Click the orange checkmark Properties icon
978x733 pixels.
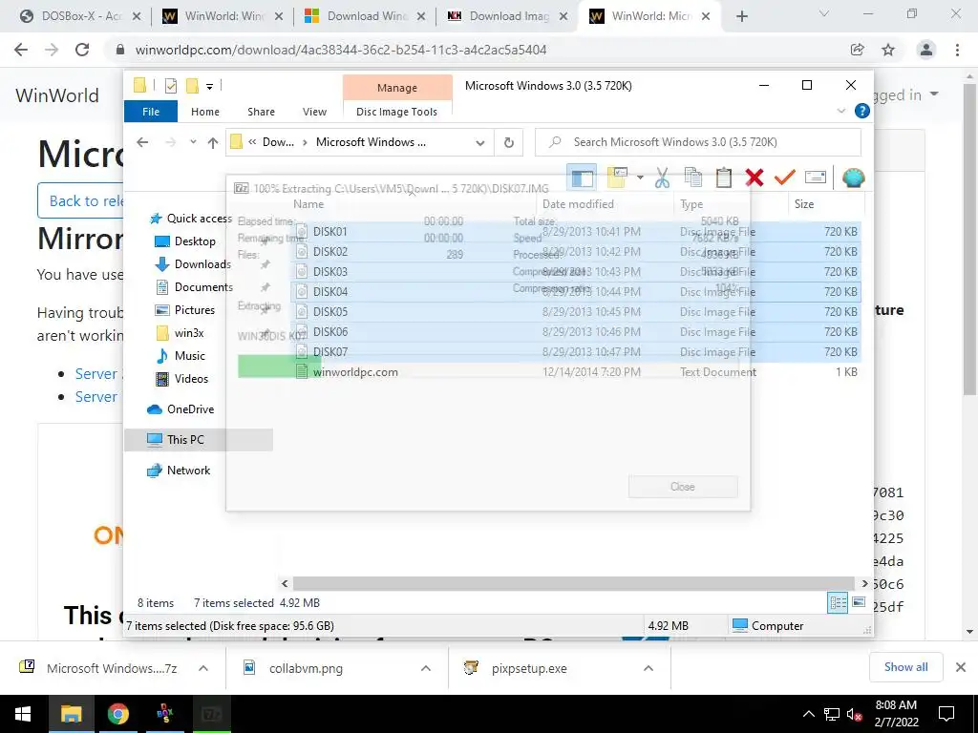click(785, 178)
